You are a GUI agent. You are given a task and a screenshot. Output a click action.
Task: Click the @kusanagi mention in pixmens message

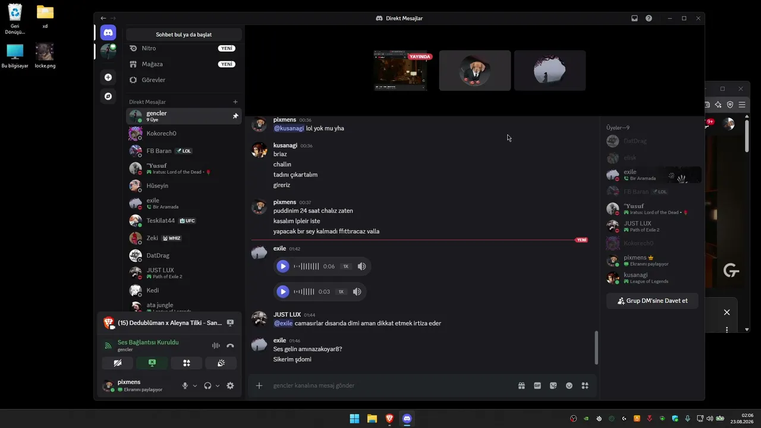(289, 128)
